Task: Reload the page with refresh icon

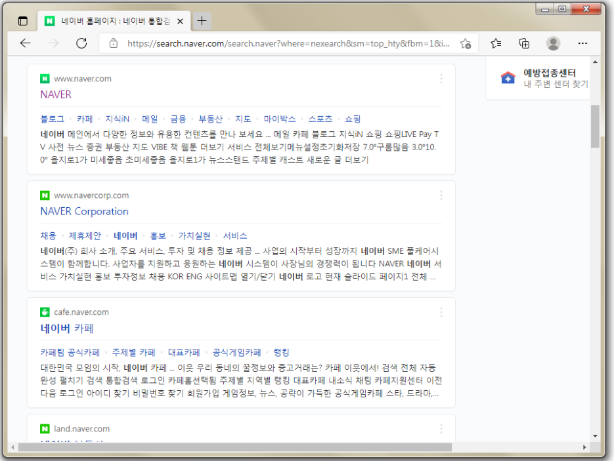Action: [x=81, y=43]
